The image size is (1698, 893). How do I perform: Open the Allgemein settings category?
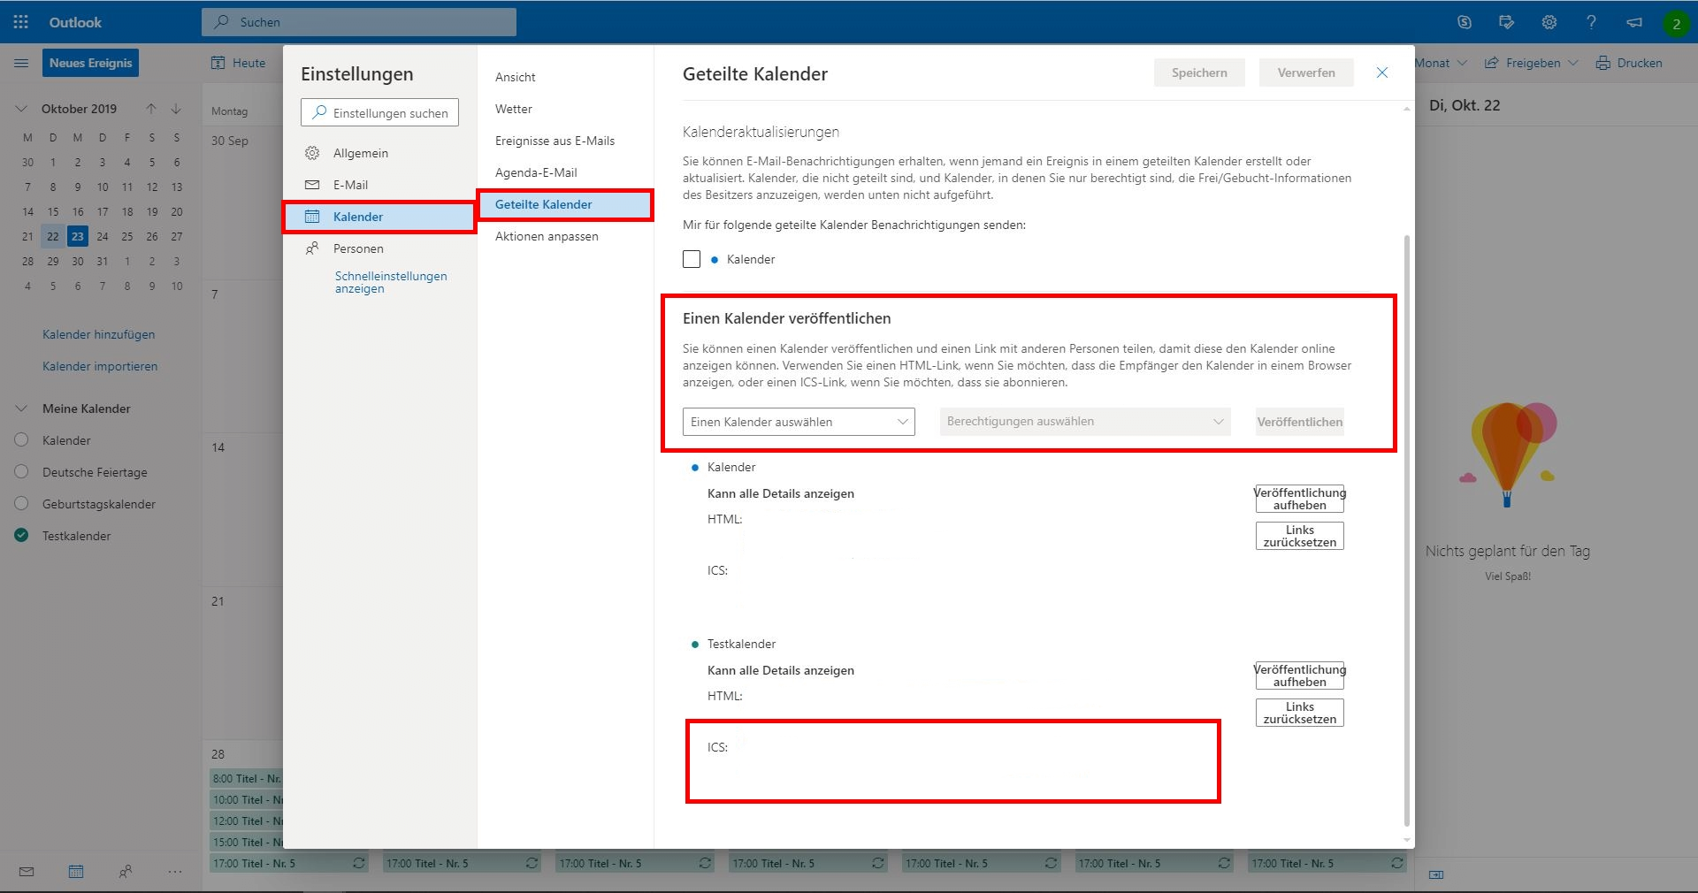click(x=360, y=153)
